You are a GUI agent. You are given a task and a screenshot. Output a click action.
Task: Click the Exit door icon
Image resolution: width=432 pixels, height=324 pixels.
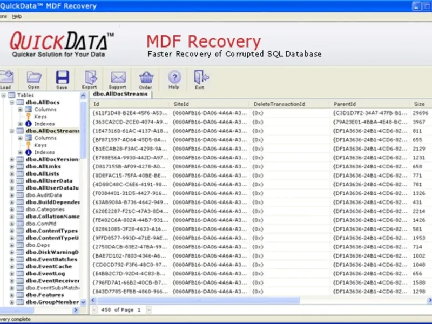[x=201, y=77]
